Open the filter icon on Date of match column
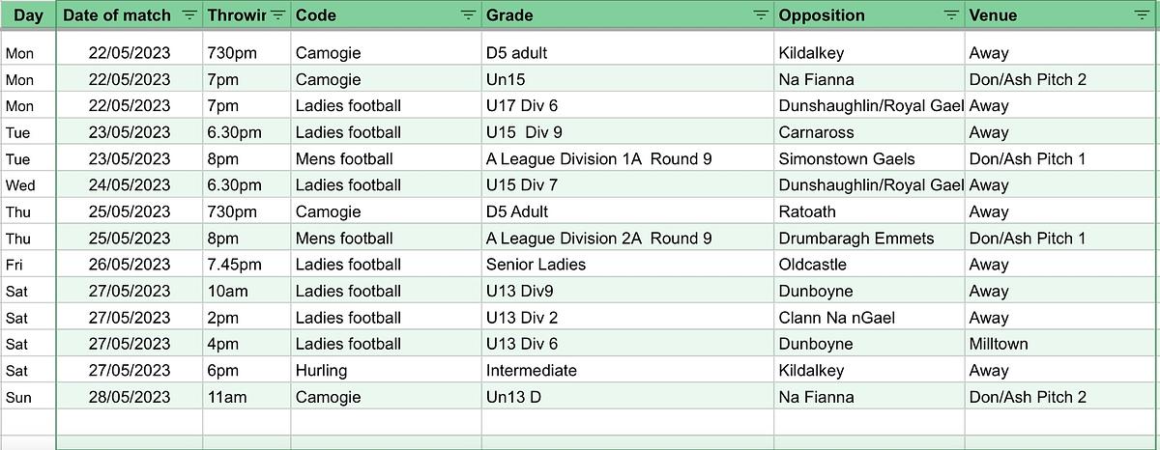 coord(188,15)
